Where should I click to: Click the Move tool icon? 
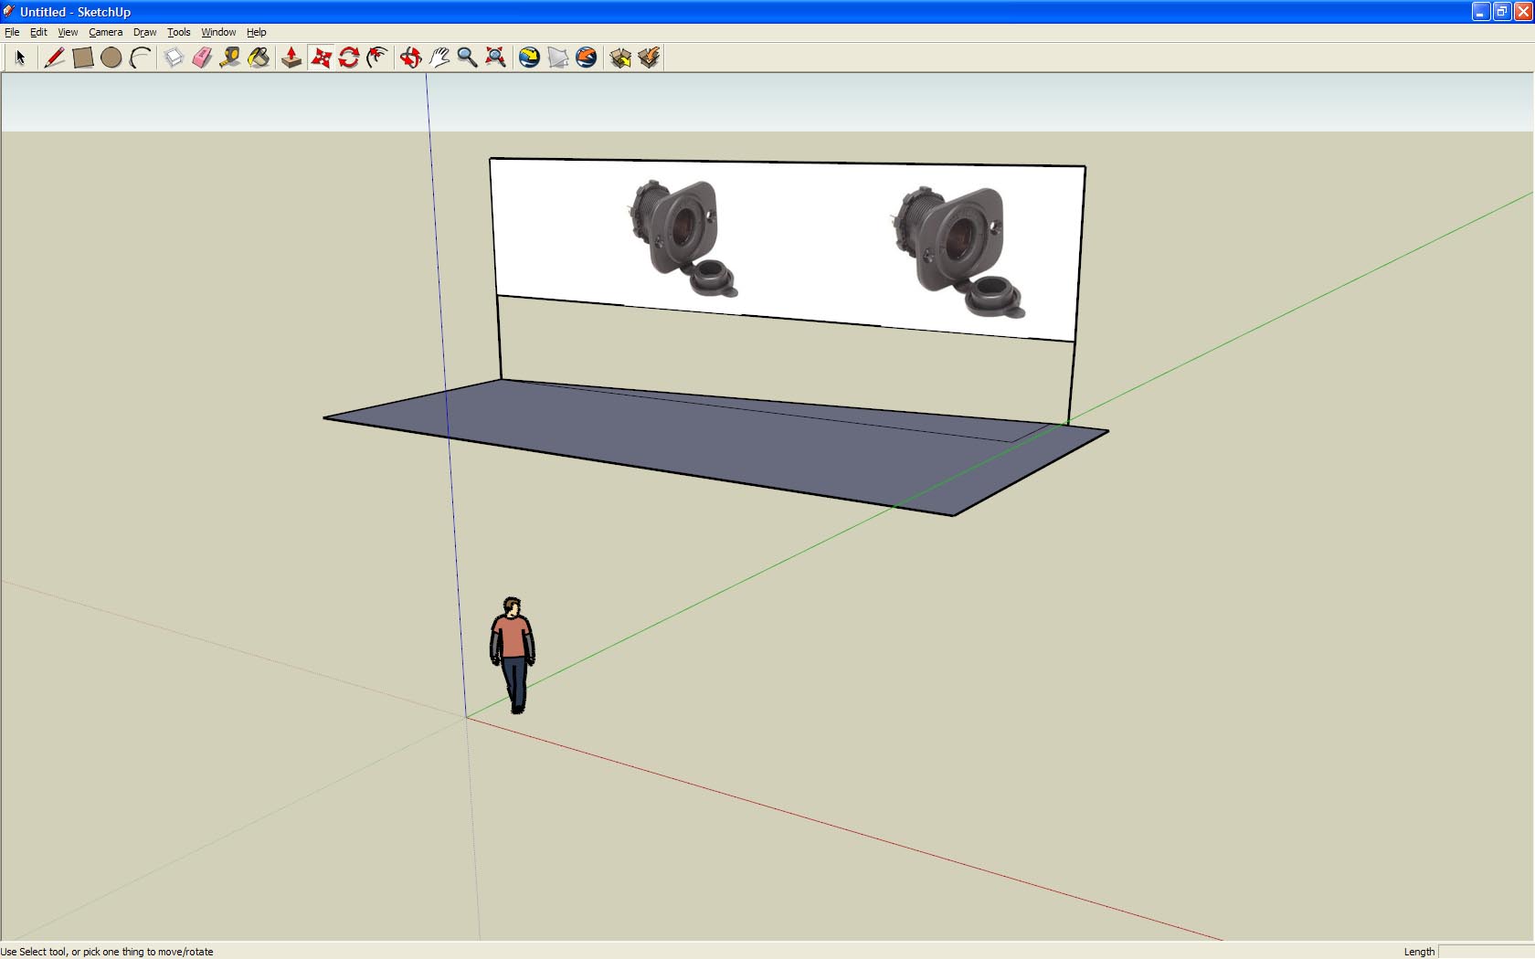point(321,58)
